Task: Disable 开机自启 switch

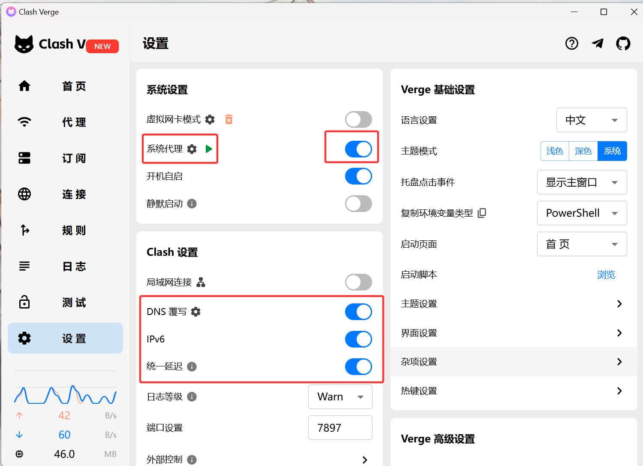Action: pyautogui.click(x=358, y=176)
